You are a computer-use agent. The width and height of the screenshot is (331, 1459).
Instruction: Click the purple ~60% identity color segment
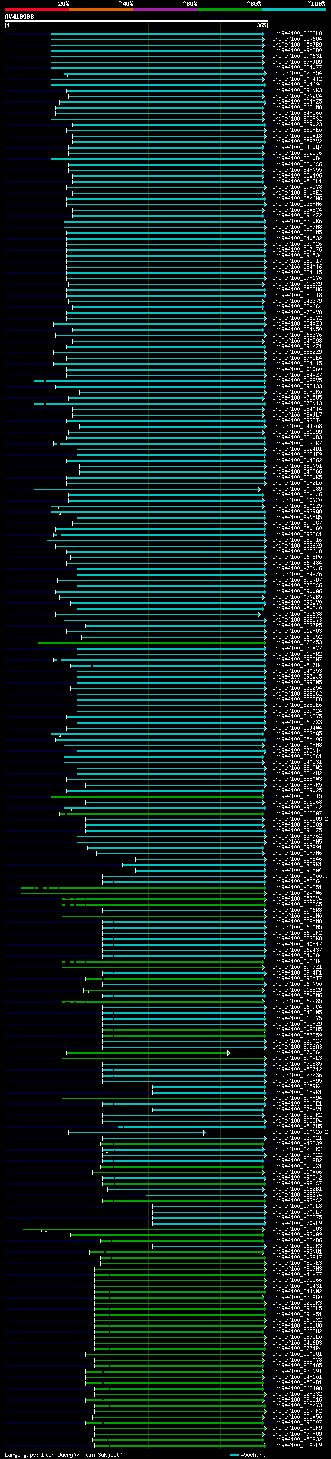coord(166,9)
